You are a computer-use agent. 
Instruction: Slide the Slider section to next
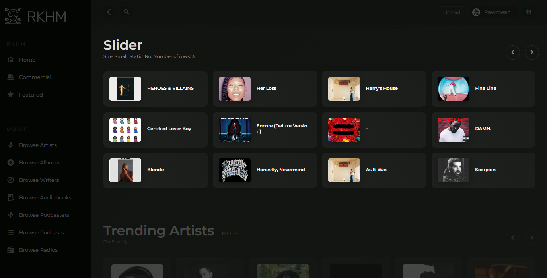pos(532,52)
